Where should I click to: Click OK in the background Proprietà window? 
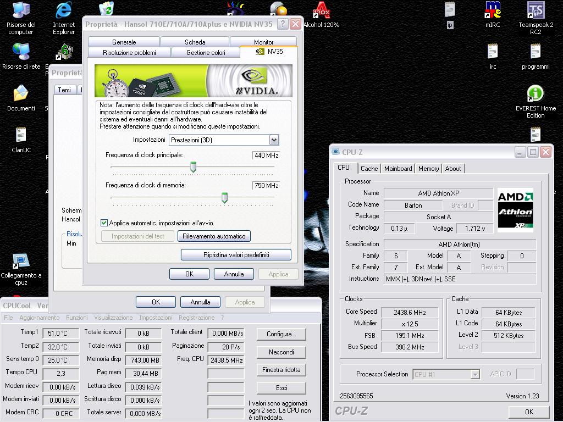tap(156, 302)
